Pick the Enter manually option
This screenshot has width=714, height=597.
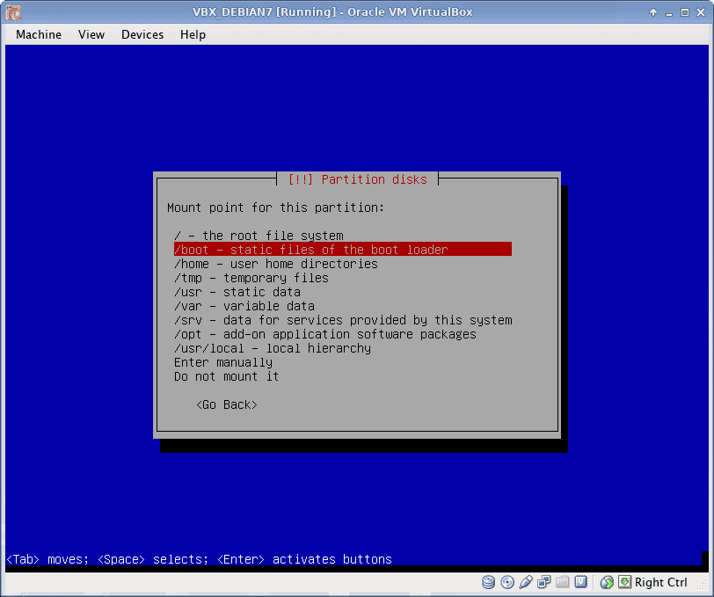(223, 362)
